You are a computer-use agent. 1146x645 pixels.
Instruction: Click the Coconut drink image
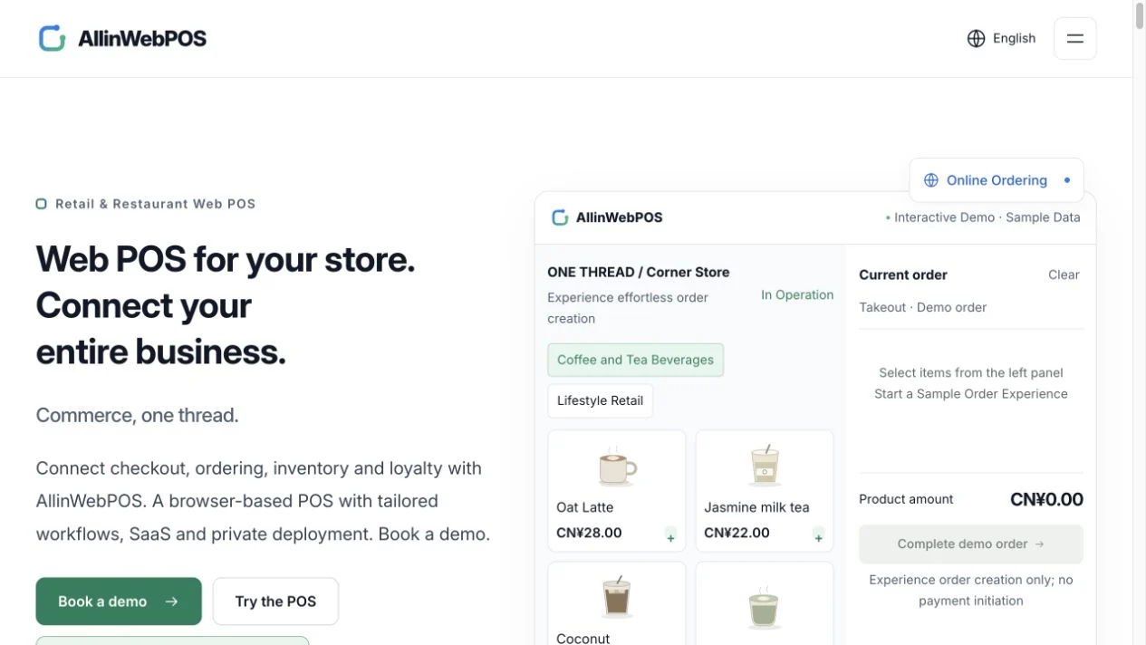[617, 597]
